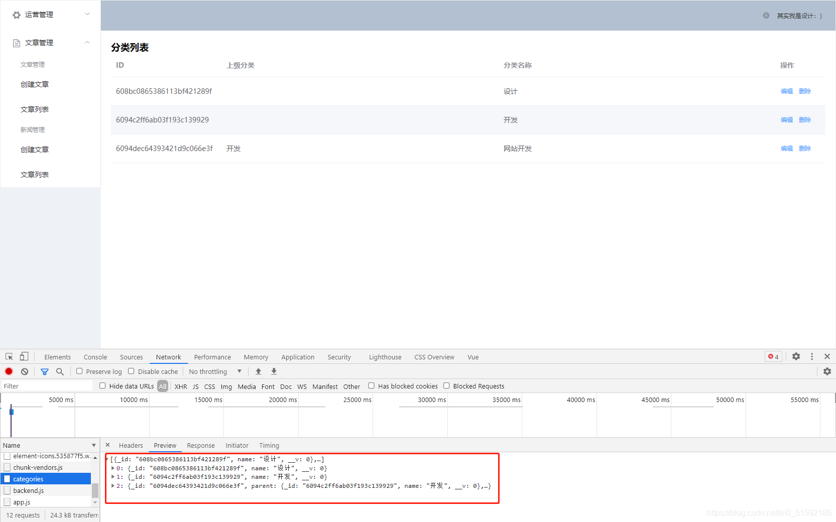Viewport: 836px width, 522px height.
Task: Switch to the Console tab
Action: pyautogui.click(x=95, y=357)
